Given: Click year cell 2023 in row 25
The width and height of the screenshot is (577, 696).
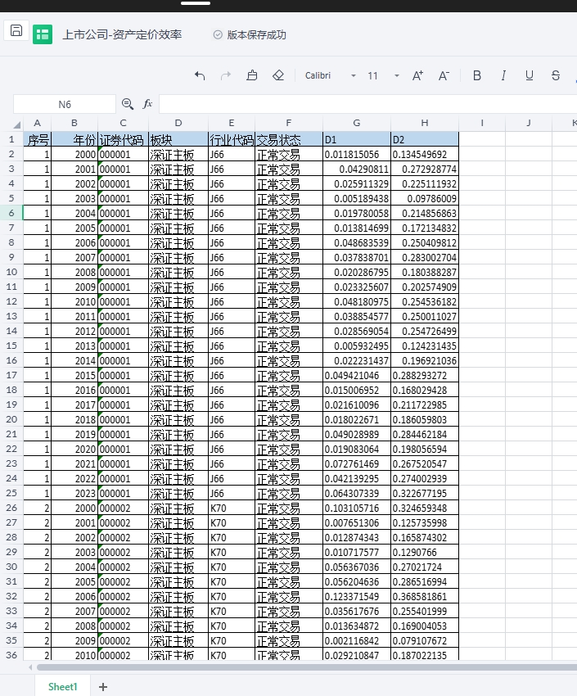Looking at the screenshot, I should point(74,493).
